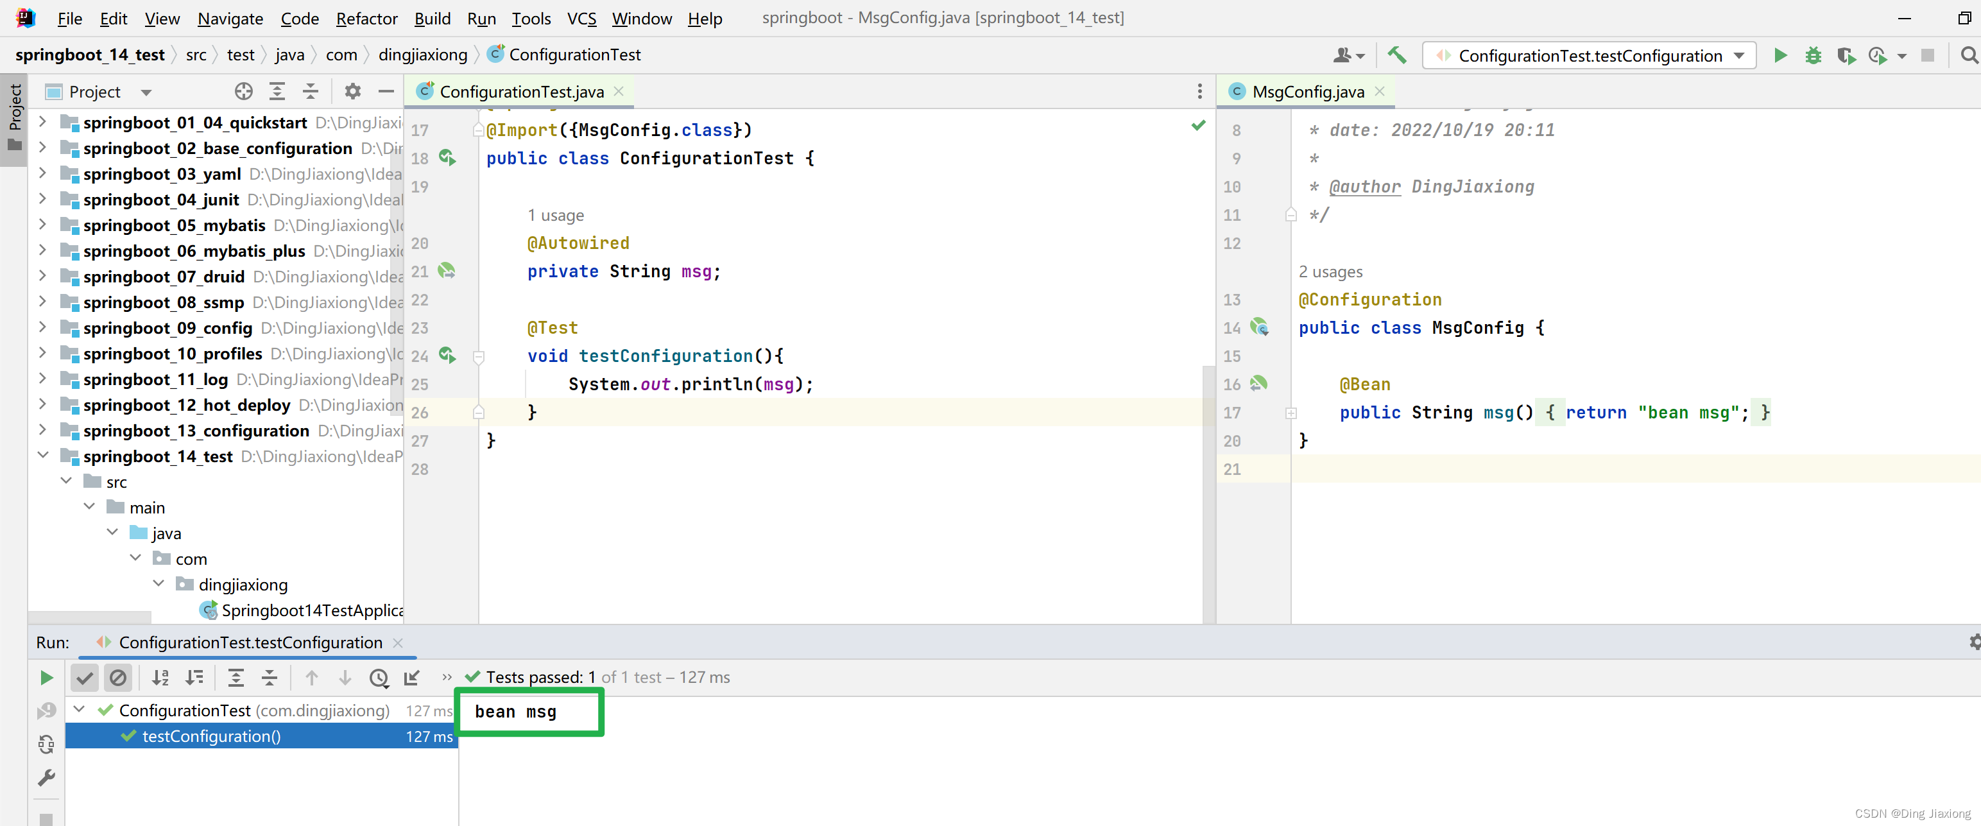Open the VCS menu
Viewport: 1981px width, 826px height.
click(581, 19)
